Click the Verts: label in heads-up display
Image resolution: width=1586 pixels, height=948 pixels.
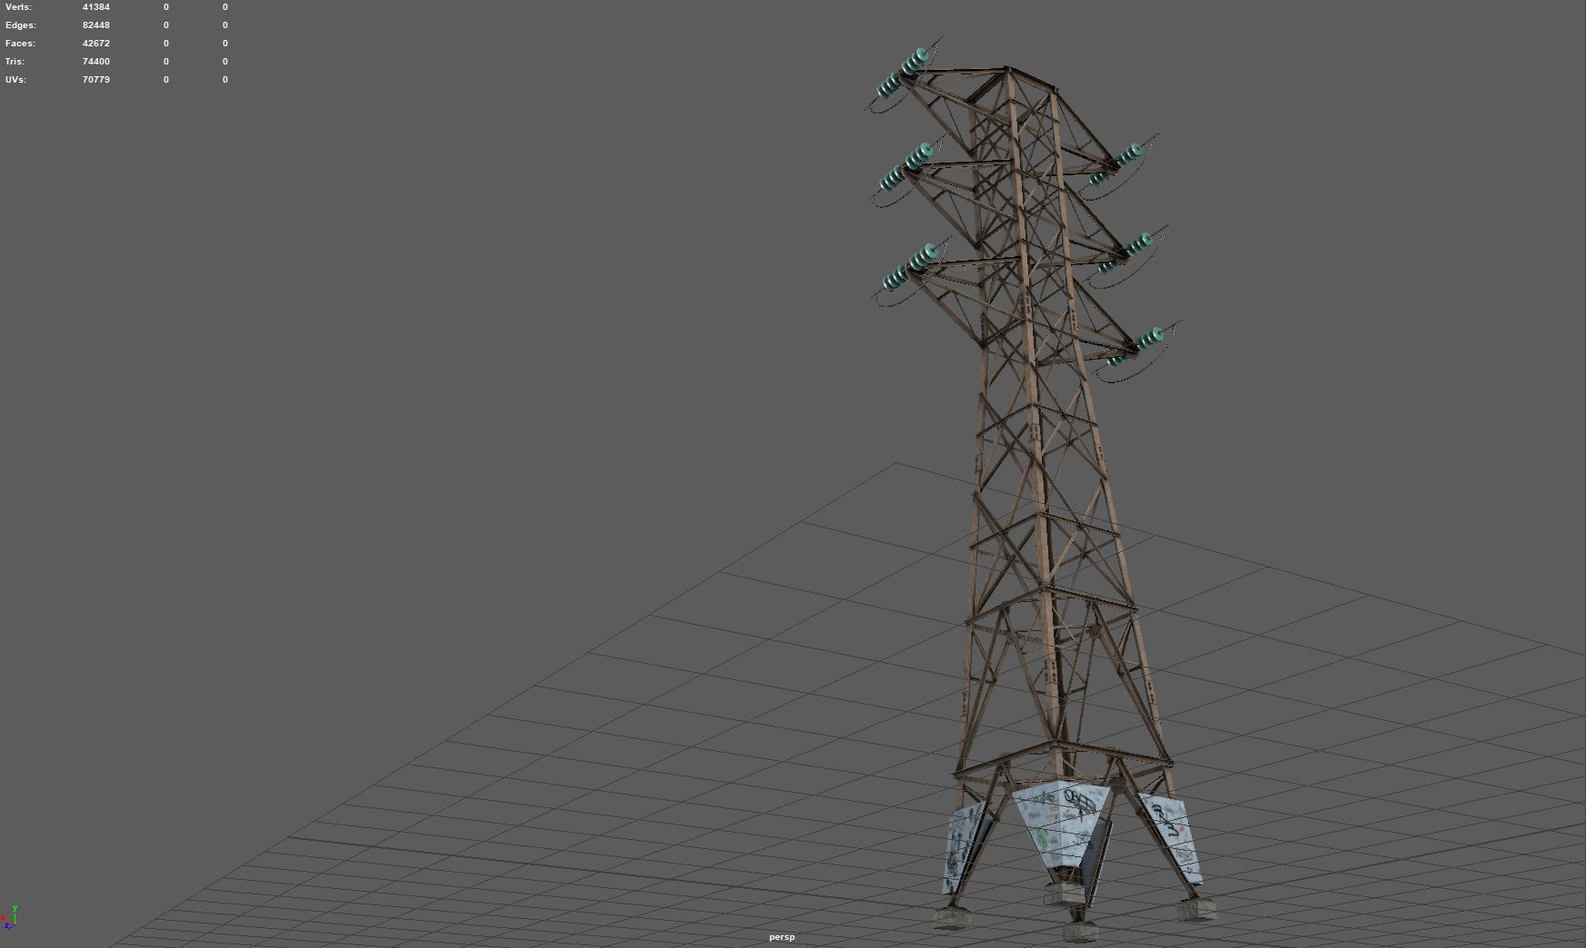(x=18, y=7)
